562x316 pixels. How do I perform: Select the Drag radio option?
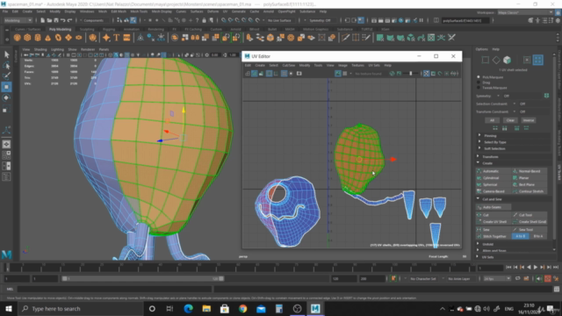(x=479, y=83)
